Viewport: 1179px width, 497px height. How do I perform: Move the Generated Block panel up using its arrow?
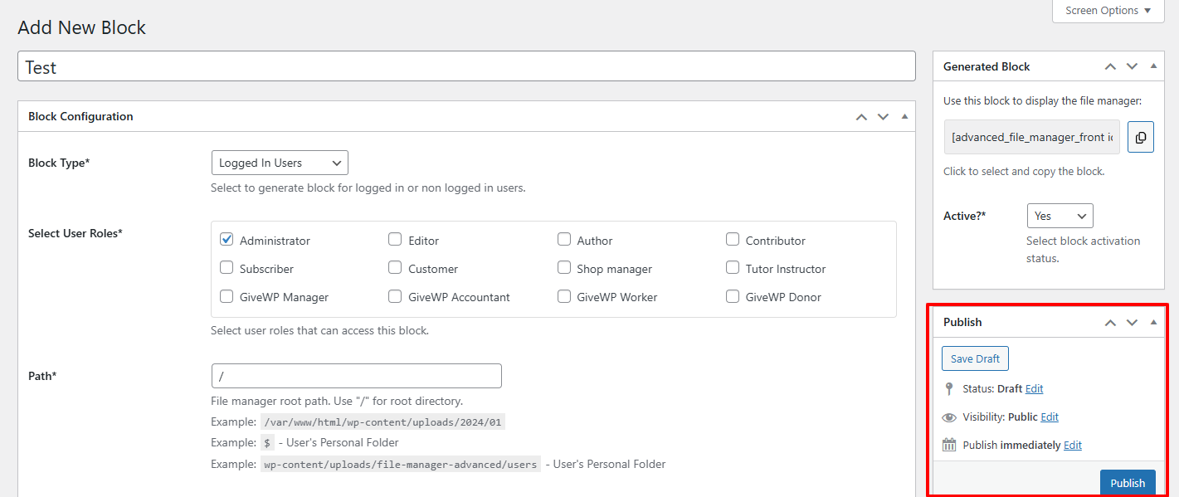1109,66
